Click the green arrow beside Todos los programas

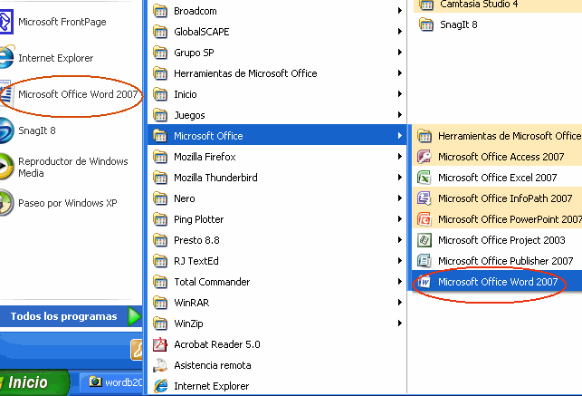click(x=134, y=316)
